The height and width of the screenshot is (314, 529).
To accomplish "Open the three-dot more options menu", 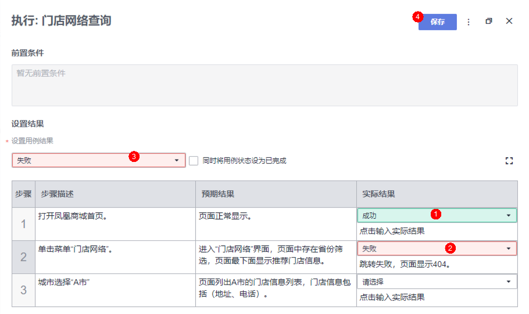I will (469, 22).
